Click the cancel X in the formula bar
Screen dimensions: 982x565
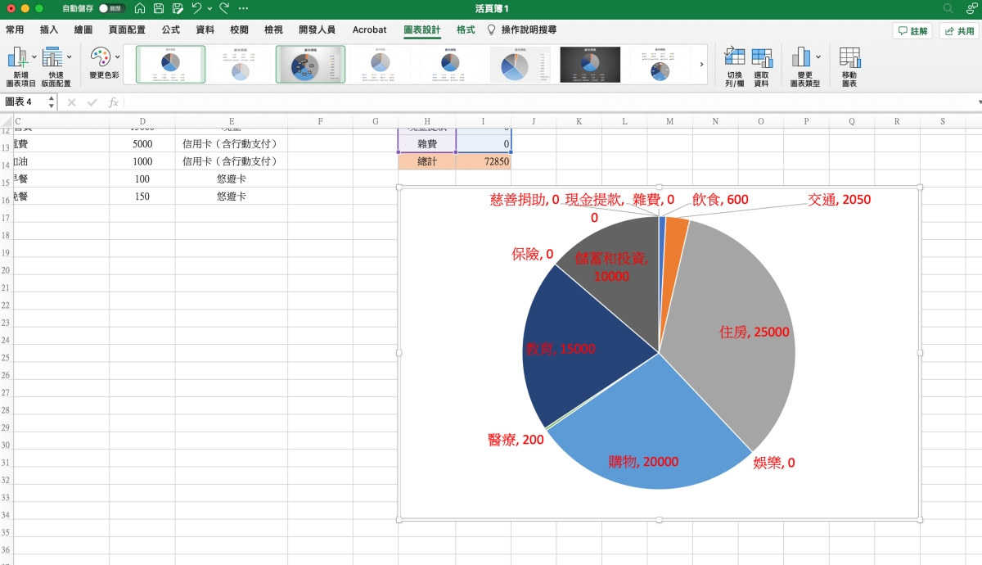[71, 102]
